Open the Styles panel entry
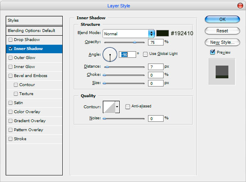Image resolution: width=246 pixels, height=182 pixels. pos(34,20)
